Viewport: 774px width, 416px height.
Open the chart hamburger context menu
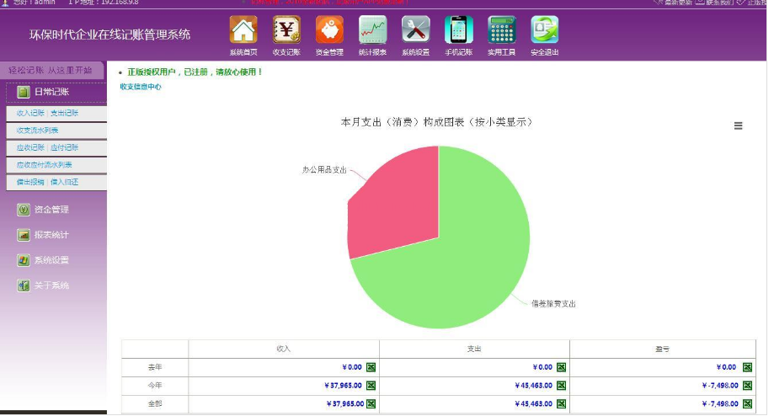(738, 125)
